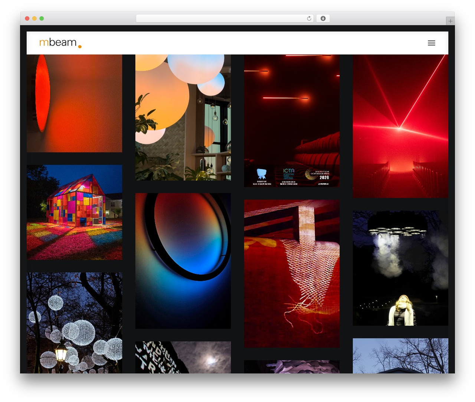Open the colorful glass house photo

[x=74, y=212]
